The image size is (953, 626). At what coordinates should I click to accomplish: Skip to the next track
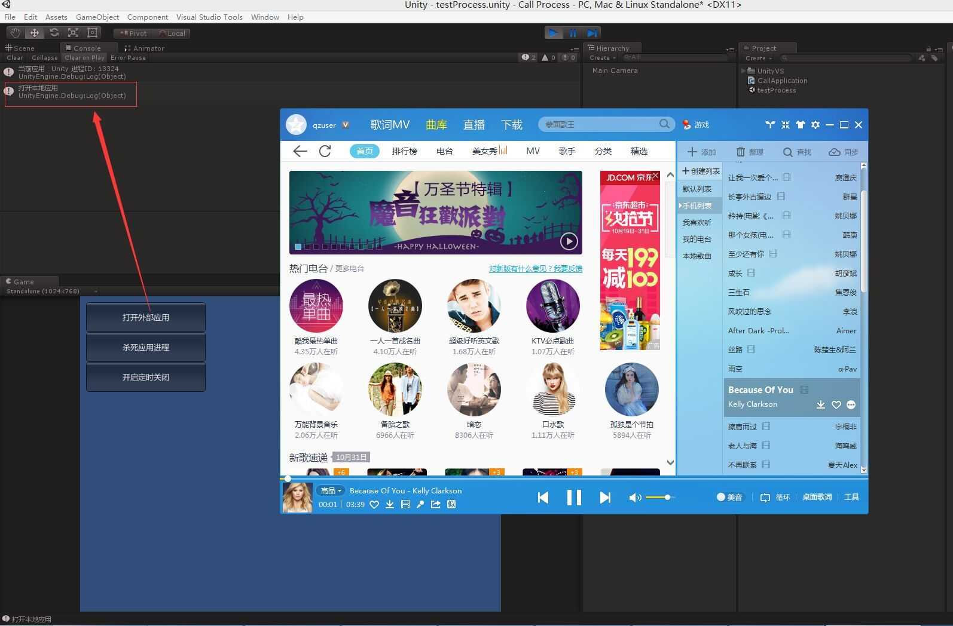coord(605,498)
